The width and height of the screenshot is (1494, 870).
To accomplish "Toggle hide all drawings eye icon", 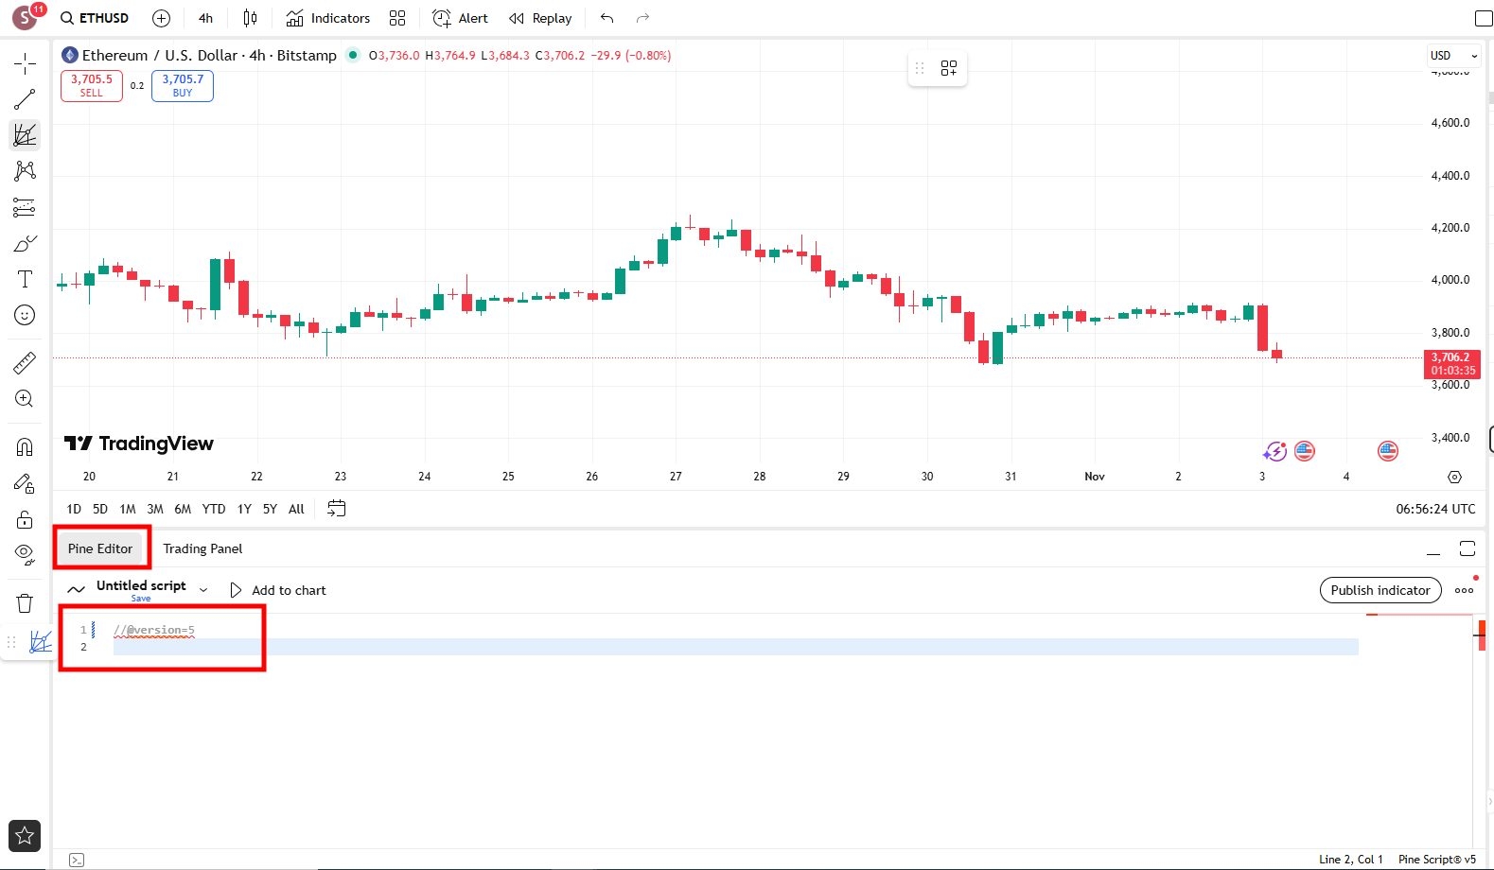I will pos(25,554).
